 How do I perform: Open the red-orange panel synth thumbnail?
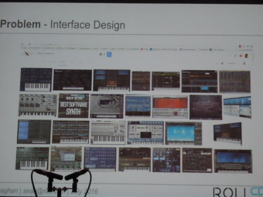tap(170, 107)
